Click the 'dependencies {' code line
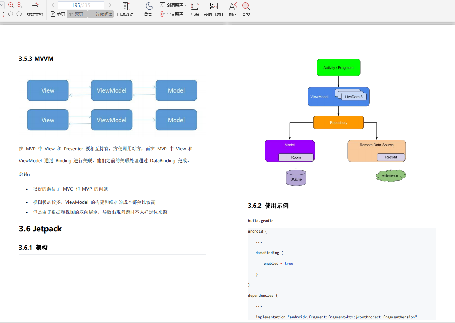 click(263, 295)
